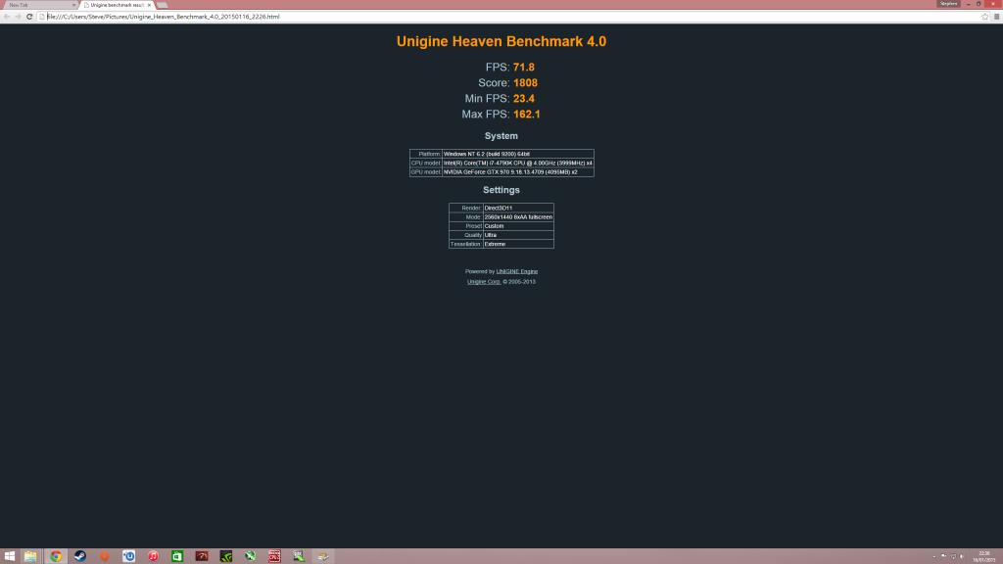Screen dimensions: 1003x564
Task: Open the last highlighted taskbar app icon
Action: pyautogui.click(x=323, y=556)
